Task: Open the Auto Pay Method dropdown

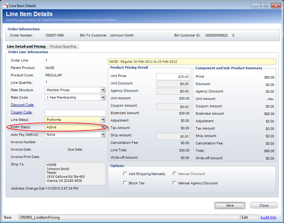Action: coord(103,135)
